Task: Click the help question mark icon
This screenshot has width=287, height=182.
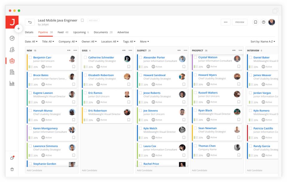Action: click(x=263, y=22)
